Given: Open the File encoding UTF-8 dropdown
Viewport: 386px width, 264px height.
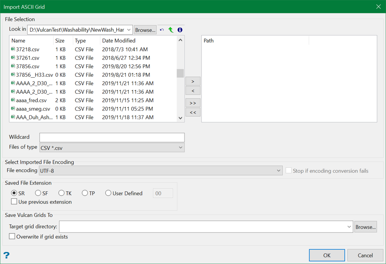Looking at the screenshot, I should coord(278,171).
